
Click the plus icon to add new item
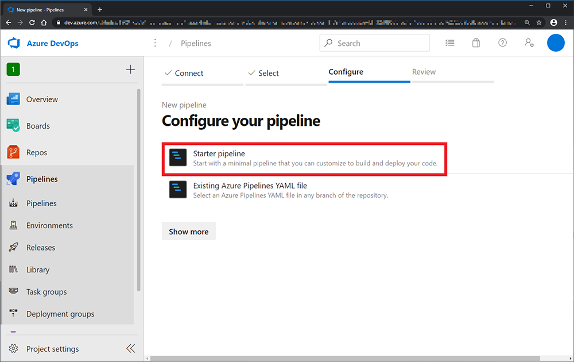[130, 70]
